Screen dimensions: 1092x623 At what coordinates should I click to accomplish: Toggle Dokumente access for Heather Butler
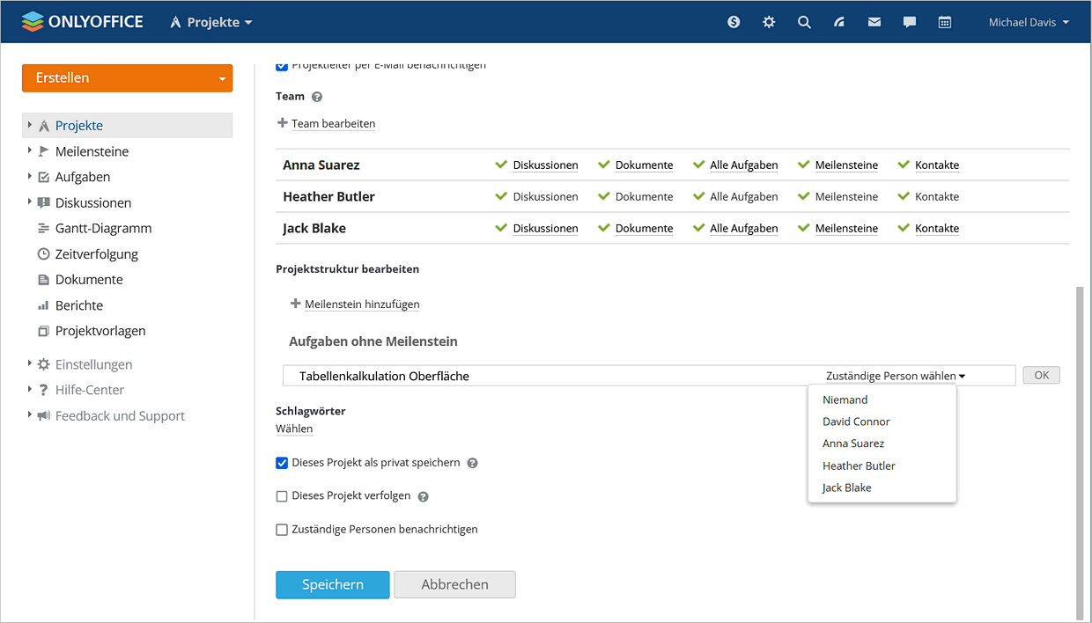(635, 197)
